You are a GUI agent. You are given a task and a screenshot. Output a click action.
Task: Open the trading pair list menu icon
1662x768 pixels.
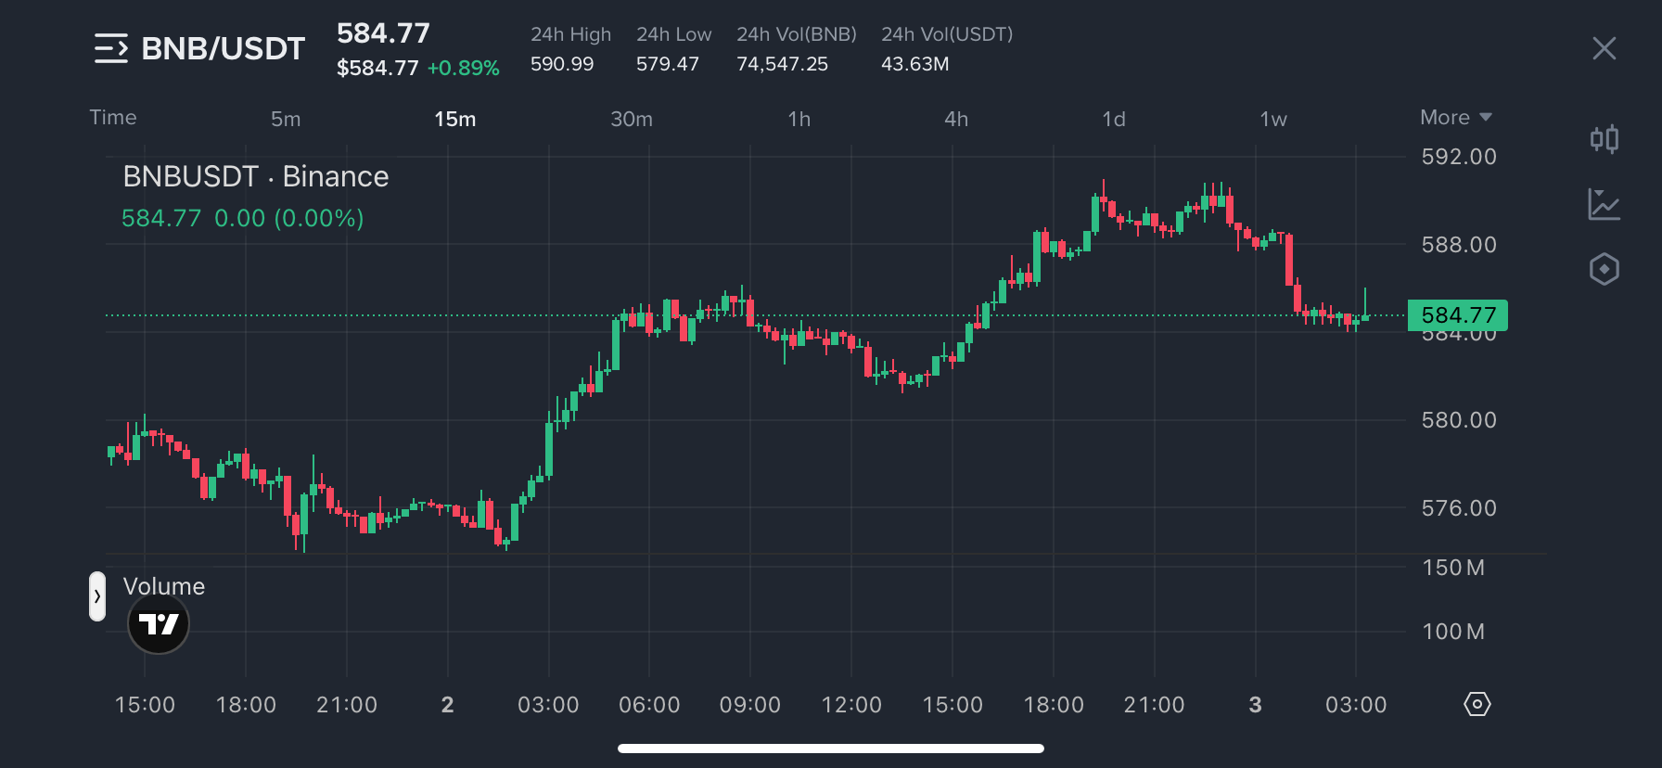point(111,48)
